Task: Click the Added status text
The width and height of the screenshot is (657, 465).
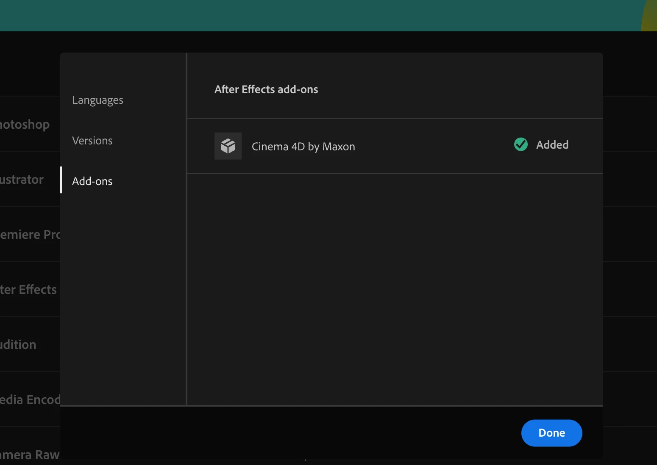Action: (x=552, y=145)
